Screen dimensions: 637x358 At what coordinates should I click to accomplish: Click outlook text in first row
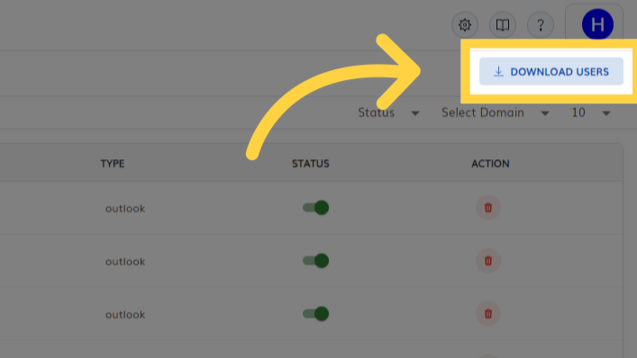[x=125, y=209]
